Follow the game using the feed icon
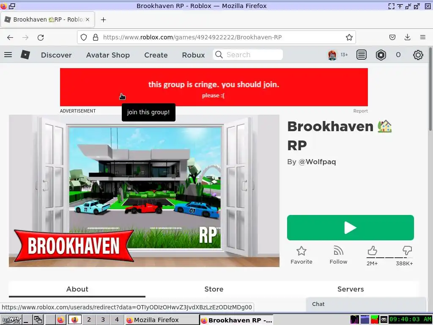 tap(338, 251)
